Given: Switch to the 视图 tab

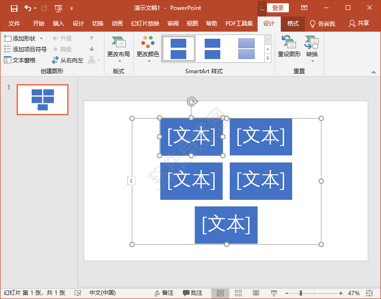Looking at the screenshot, I should tap(192, 24).
